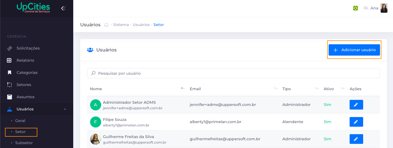This screenshot has width=393, height=148.
Task: Click the Assuntos sidebar icon
Action: click(x=9, y=97)
